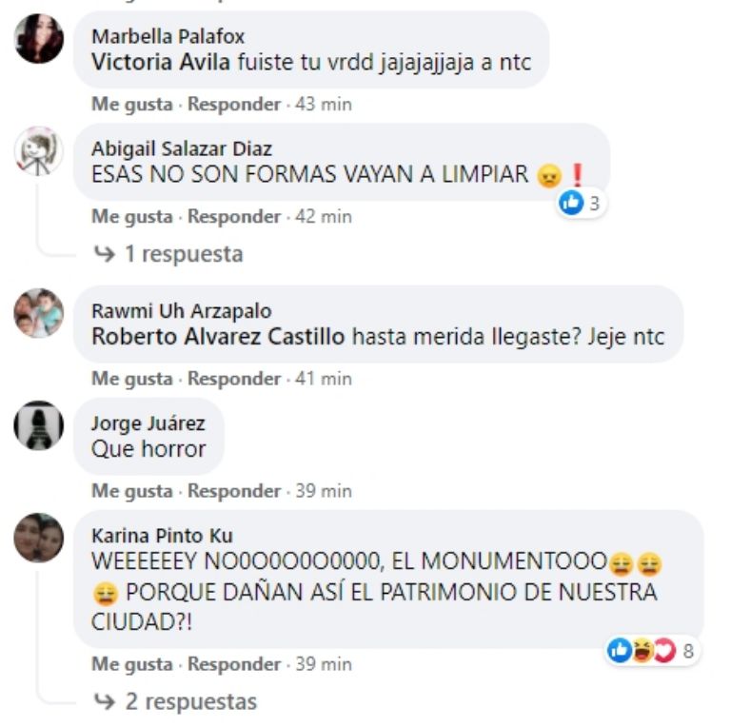This screenshot has width=731, height=727.
Task: Open Marbella Palafox's profile picture
Action: coord(39,38)
